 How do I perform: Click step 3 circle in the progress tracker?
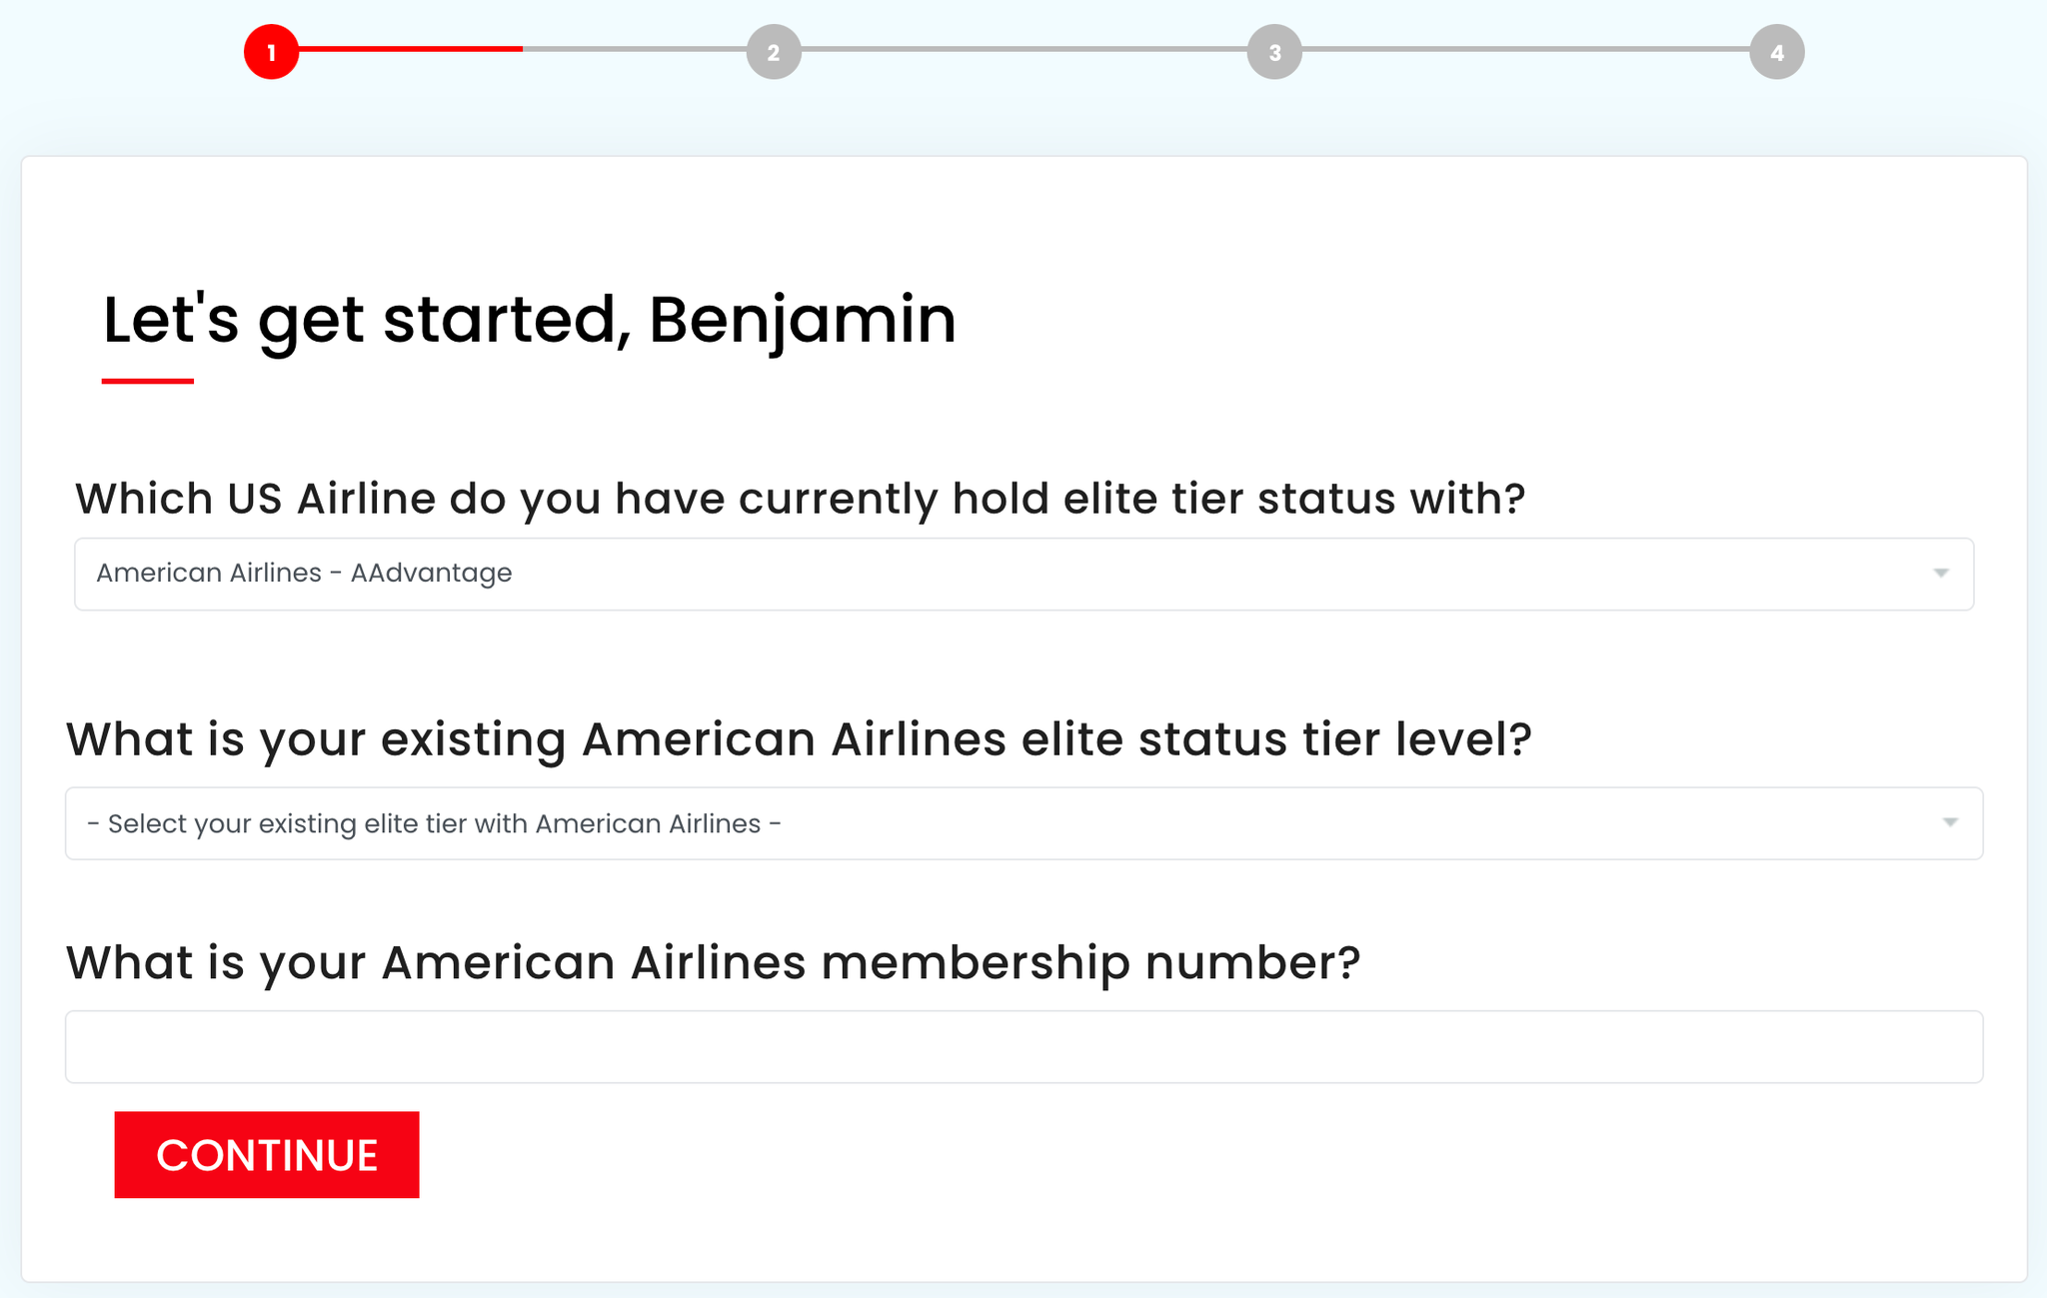click(1273, 52)
